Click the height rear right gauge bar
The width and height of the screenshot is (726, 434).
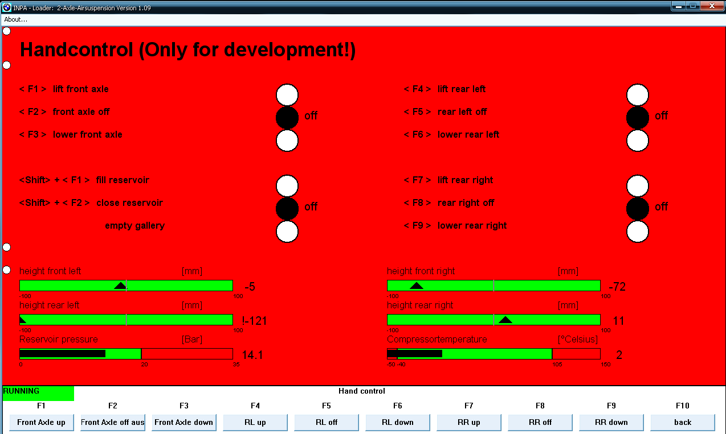493,320
